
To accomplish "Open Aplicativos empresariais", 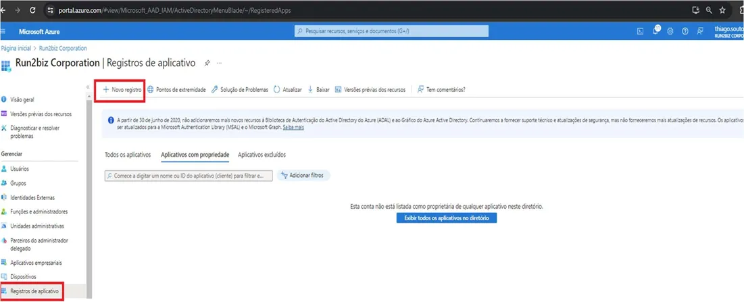I will coord(36,263).
